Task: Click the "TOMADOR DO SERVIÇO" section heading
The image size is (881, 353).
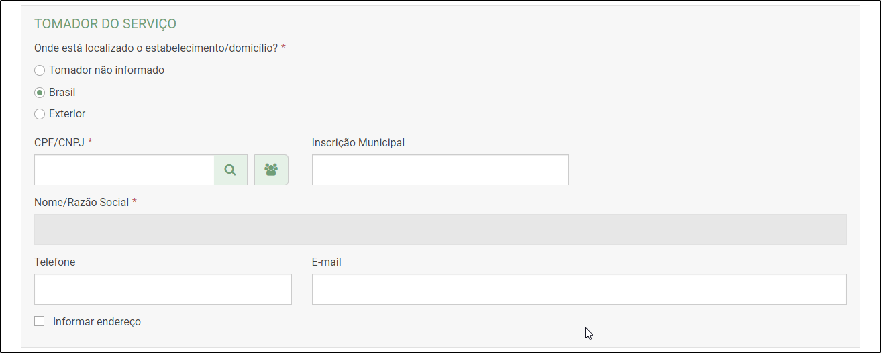Action: coord(105,24)
